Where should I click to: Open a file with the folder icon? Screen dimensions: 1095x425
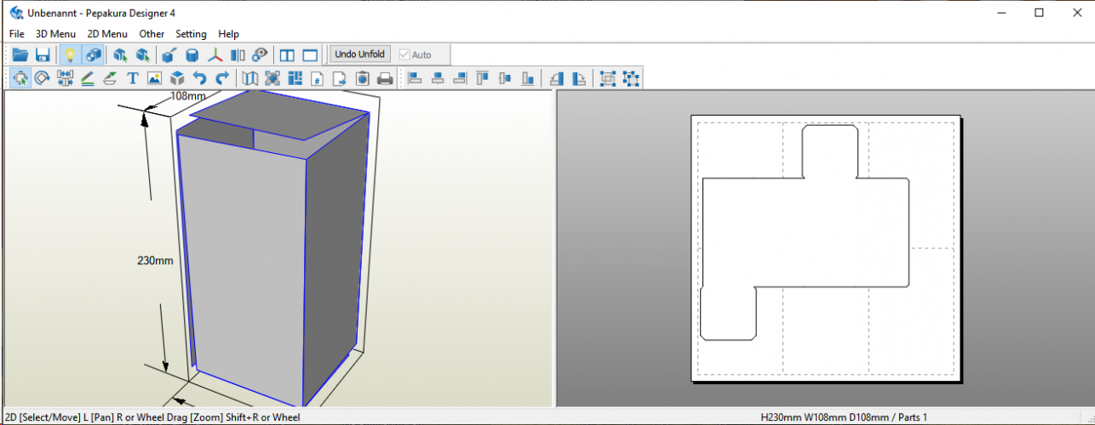[x=20, y=55]
